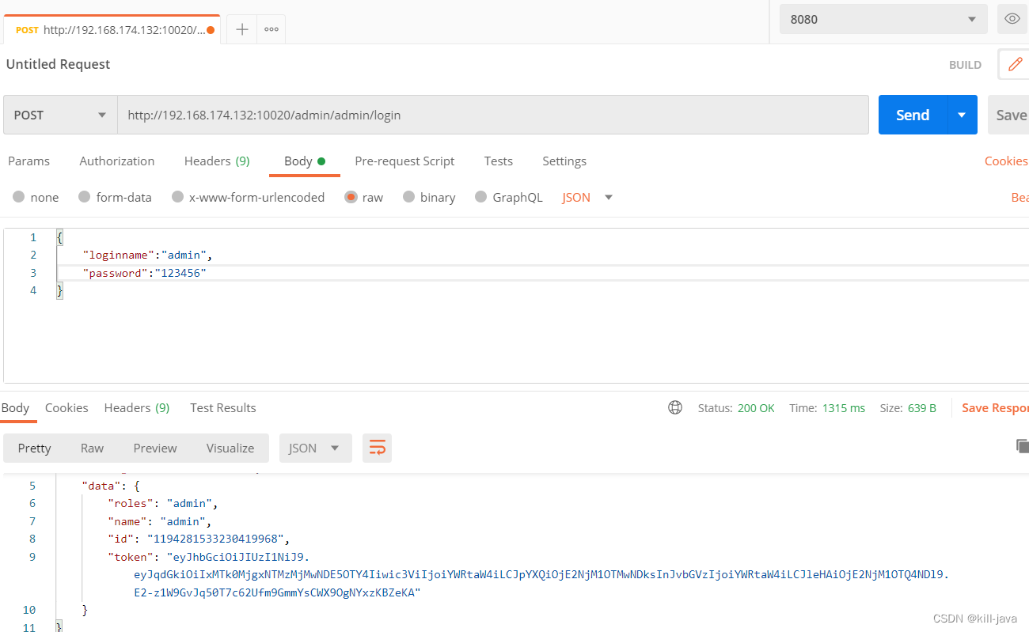Click the copy response icon
The image size is (1029, 632).
click(x=1022, y=446)
